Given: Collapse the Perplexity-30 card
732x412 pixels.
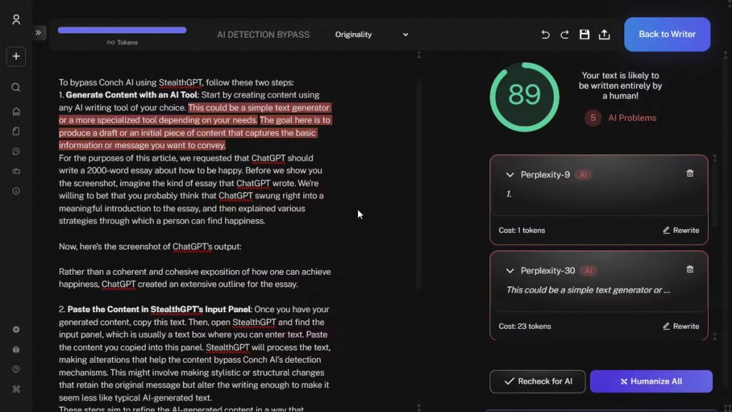Looking at the screenshot, I should [x=510, y=271].
